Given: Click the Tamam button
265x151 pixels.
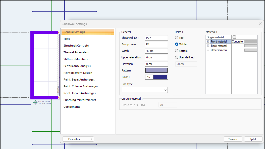Looking at the screenshot, I should (x=233, y=139).
